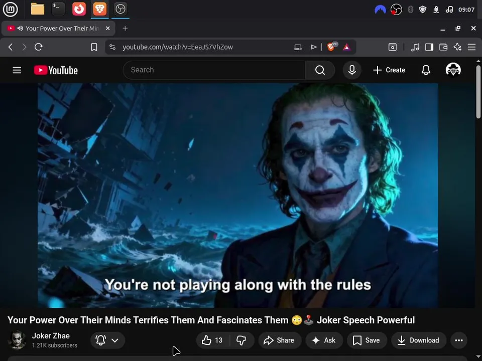Viewport: 482px width, 361px height.
Task: Click the video title text
Action: pyautogui.click(x=211, y=320)
